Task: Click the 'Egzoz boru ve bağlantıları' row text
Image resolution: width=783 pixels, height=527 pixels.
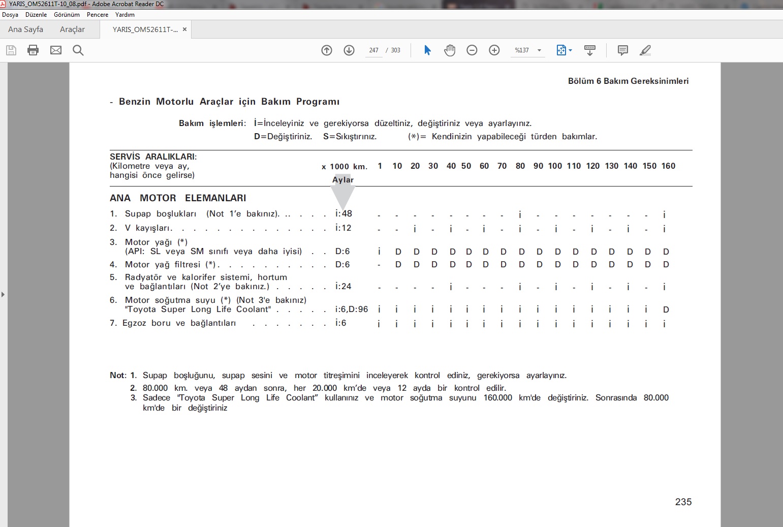Action: [x=179, y=323]
